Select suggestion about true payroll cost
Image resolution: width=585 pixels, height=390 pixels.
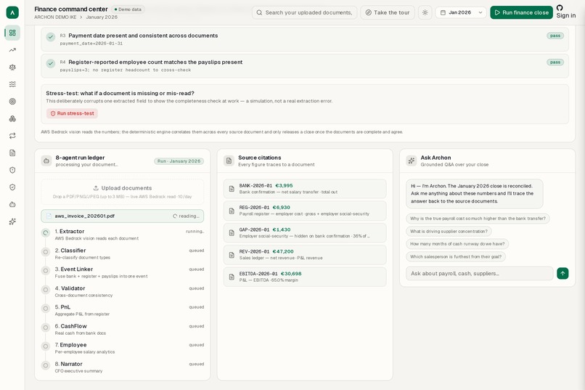478,219
